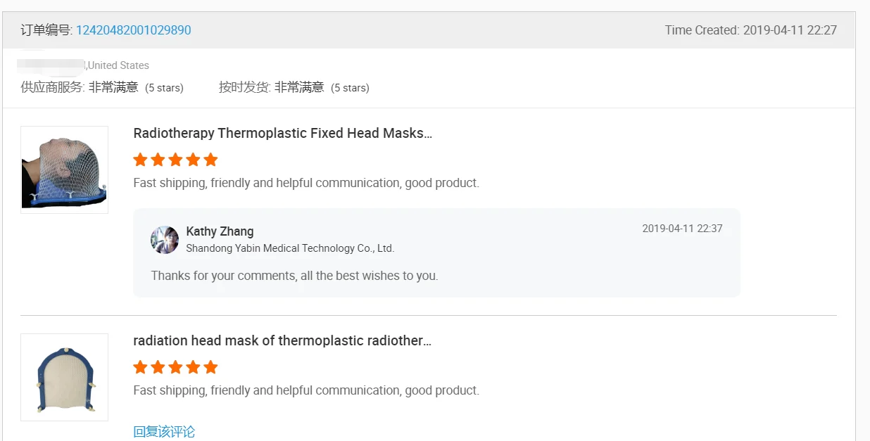
Task: Click the 供应商服务 rating text
Action: [102, 87]
